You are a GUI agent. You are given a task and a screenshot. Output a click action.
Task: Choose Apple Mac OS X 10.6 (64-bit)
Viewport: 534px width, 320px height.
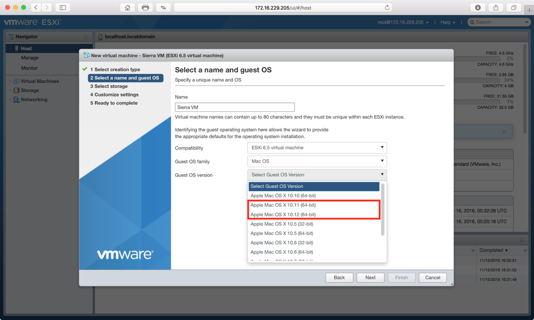click(x=314, y=252)
